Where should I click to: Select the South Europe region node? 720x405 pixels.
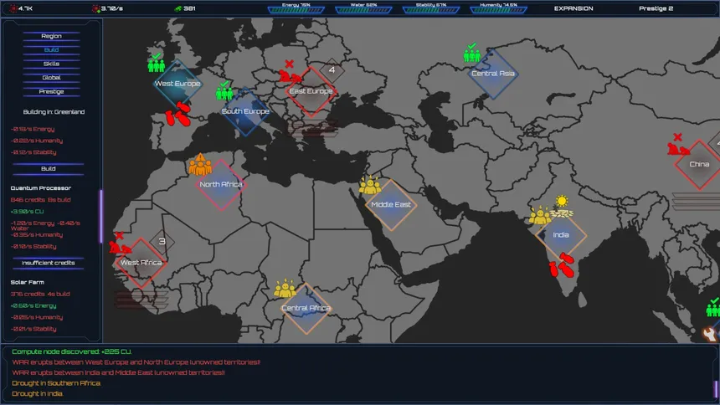tap(245, 111)
